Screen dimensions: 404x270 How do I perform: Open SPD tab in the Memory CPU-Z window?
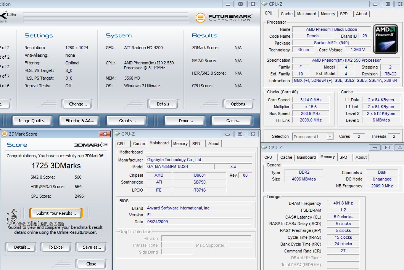pos(343,157)
